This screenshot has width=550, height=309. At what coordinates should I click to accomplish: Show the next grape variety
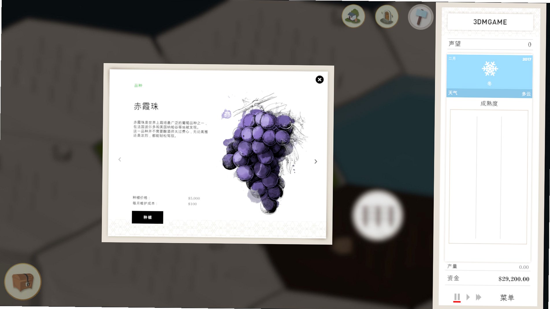[x=316, y=162]
